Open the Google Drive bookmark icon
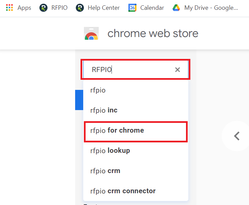Image resolution: width=249 pixels, height=205 pixels. 176,8
